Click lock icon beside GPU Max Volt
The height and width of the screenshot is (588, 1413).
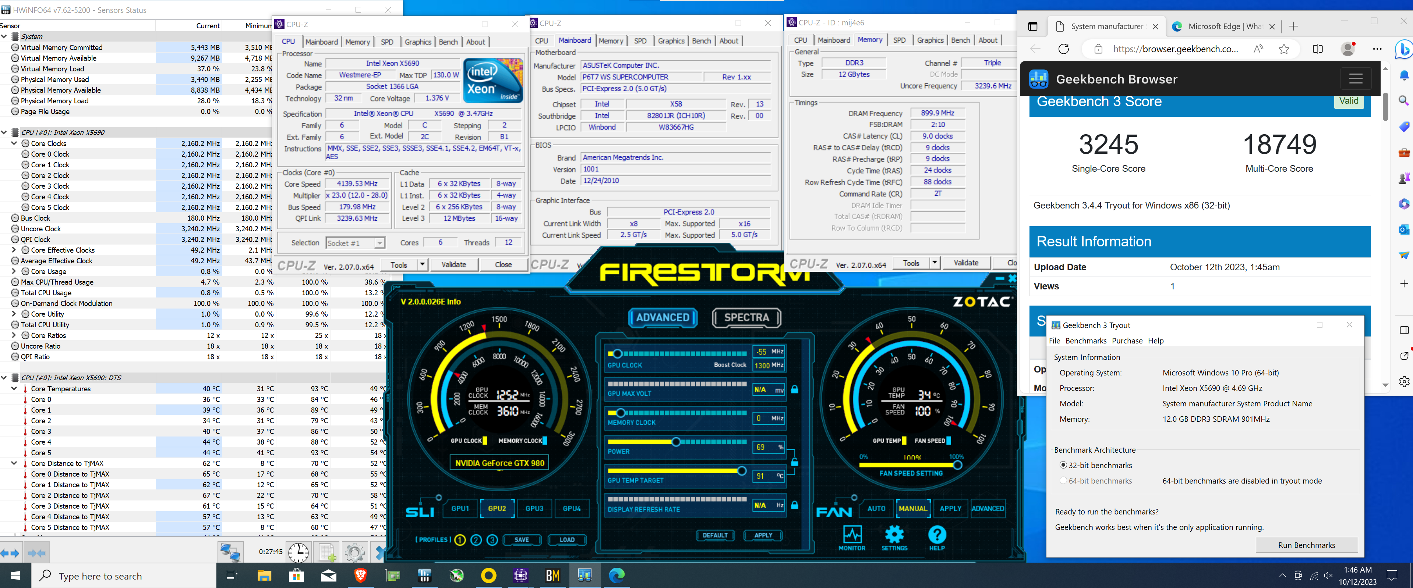coord(794,389)
